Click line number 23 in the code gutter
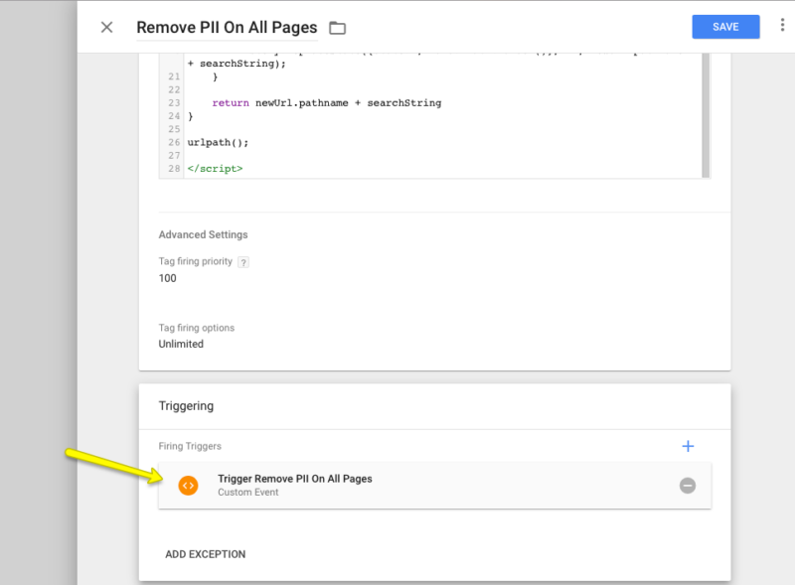 click(174, 103)
